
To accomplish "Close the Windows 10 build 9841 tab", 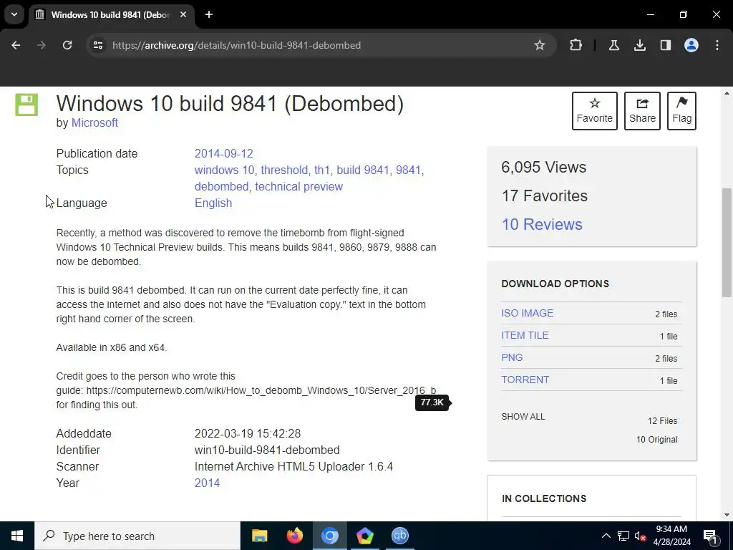I will click(x=183, y=14).
